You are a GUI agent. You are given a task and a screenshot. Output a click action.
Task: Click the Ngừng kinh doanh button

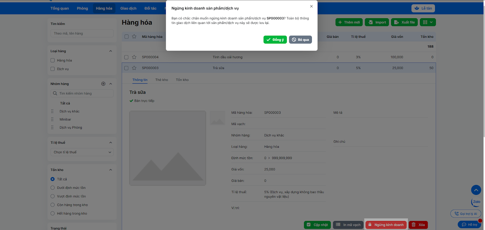(x=386, y=225)
